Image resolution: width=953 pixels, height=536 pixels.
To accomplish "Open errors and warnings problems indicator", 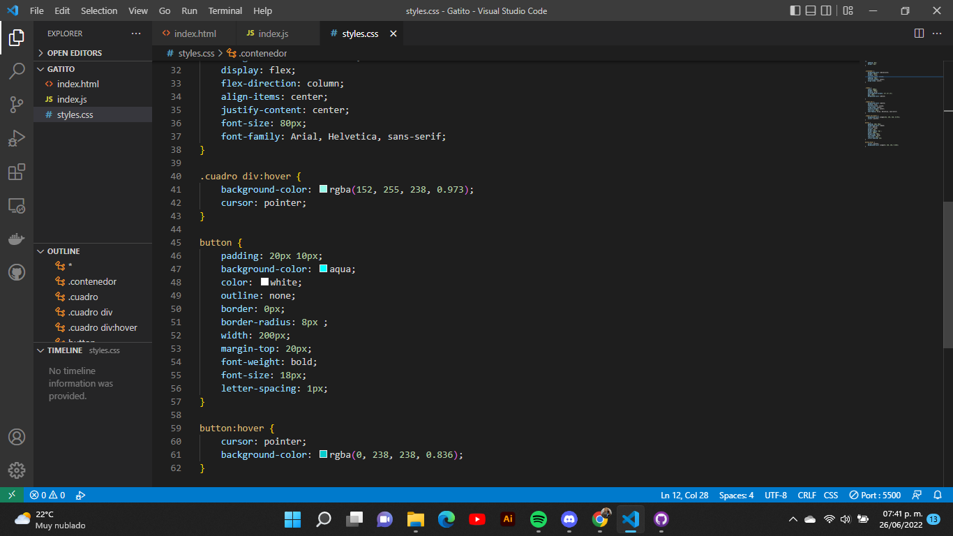I will [x=47, y=495].
